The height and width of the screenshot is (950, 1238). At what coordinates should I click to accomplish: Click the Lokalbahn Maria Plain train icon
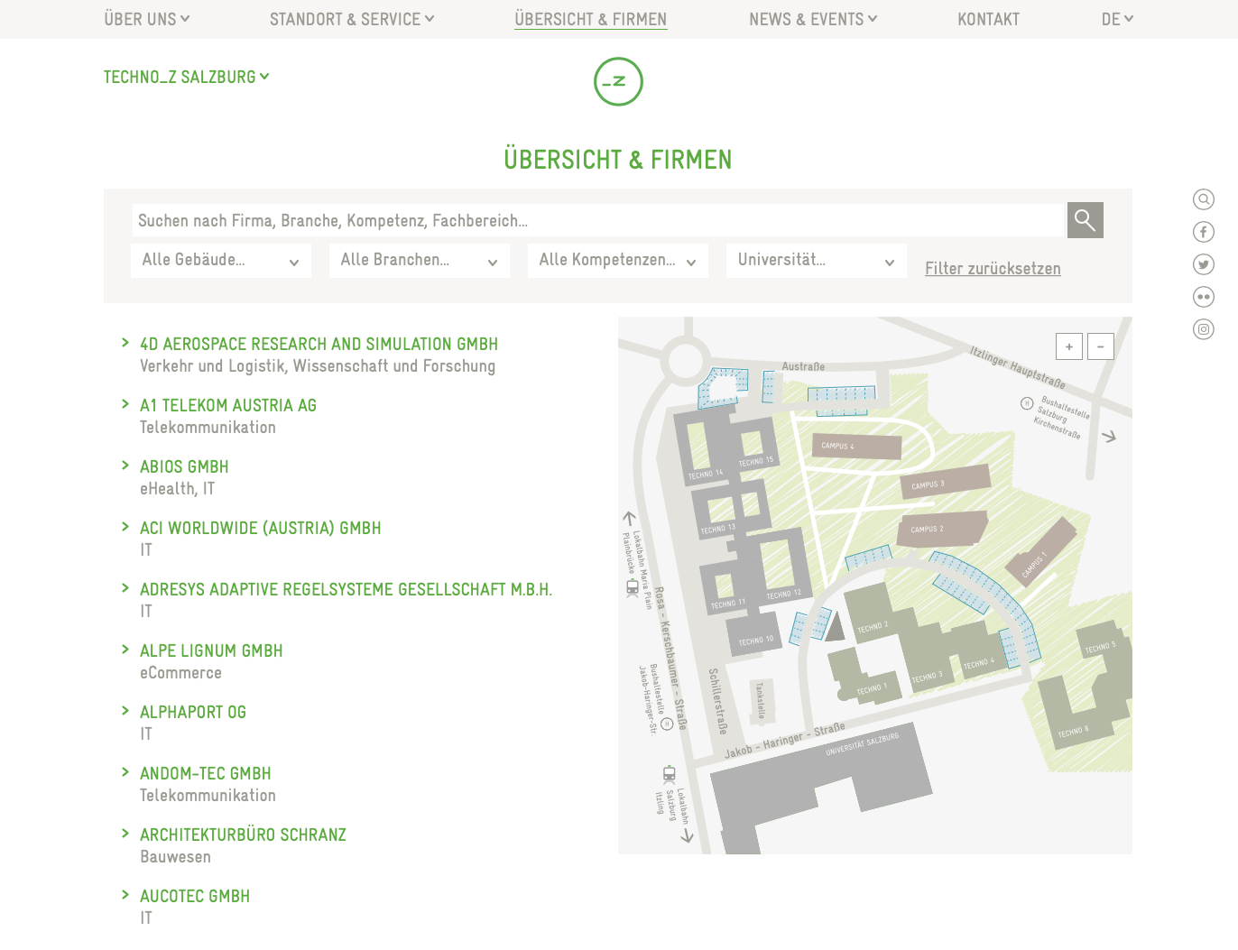point(633,588)
